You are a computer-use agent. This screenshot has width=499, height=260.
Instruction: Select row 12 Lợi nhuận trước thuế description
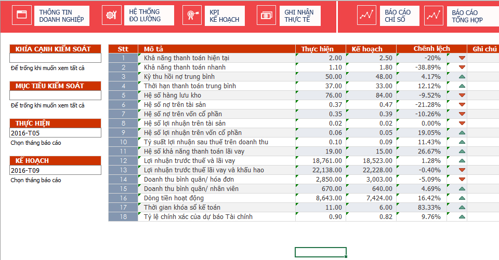coord(218,161)
